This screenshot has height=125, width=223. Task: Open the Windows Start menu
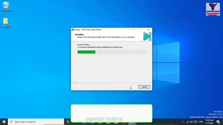point(4,122)
